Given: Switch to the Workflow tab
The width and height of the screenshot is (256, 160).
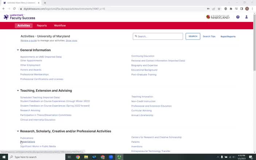Looking at the screenshot, I should tap(60, 26).
